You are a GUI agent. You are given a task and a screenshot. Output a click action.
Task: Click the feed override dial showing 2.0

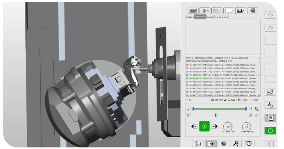pos(247,127)
